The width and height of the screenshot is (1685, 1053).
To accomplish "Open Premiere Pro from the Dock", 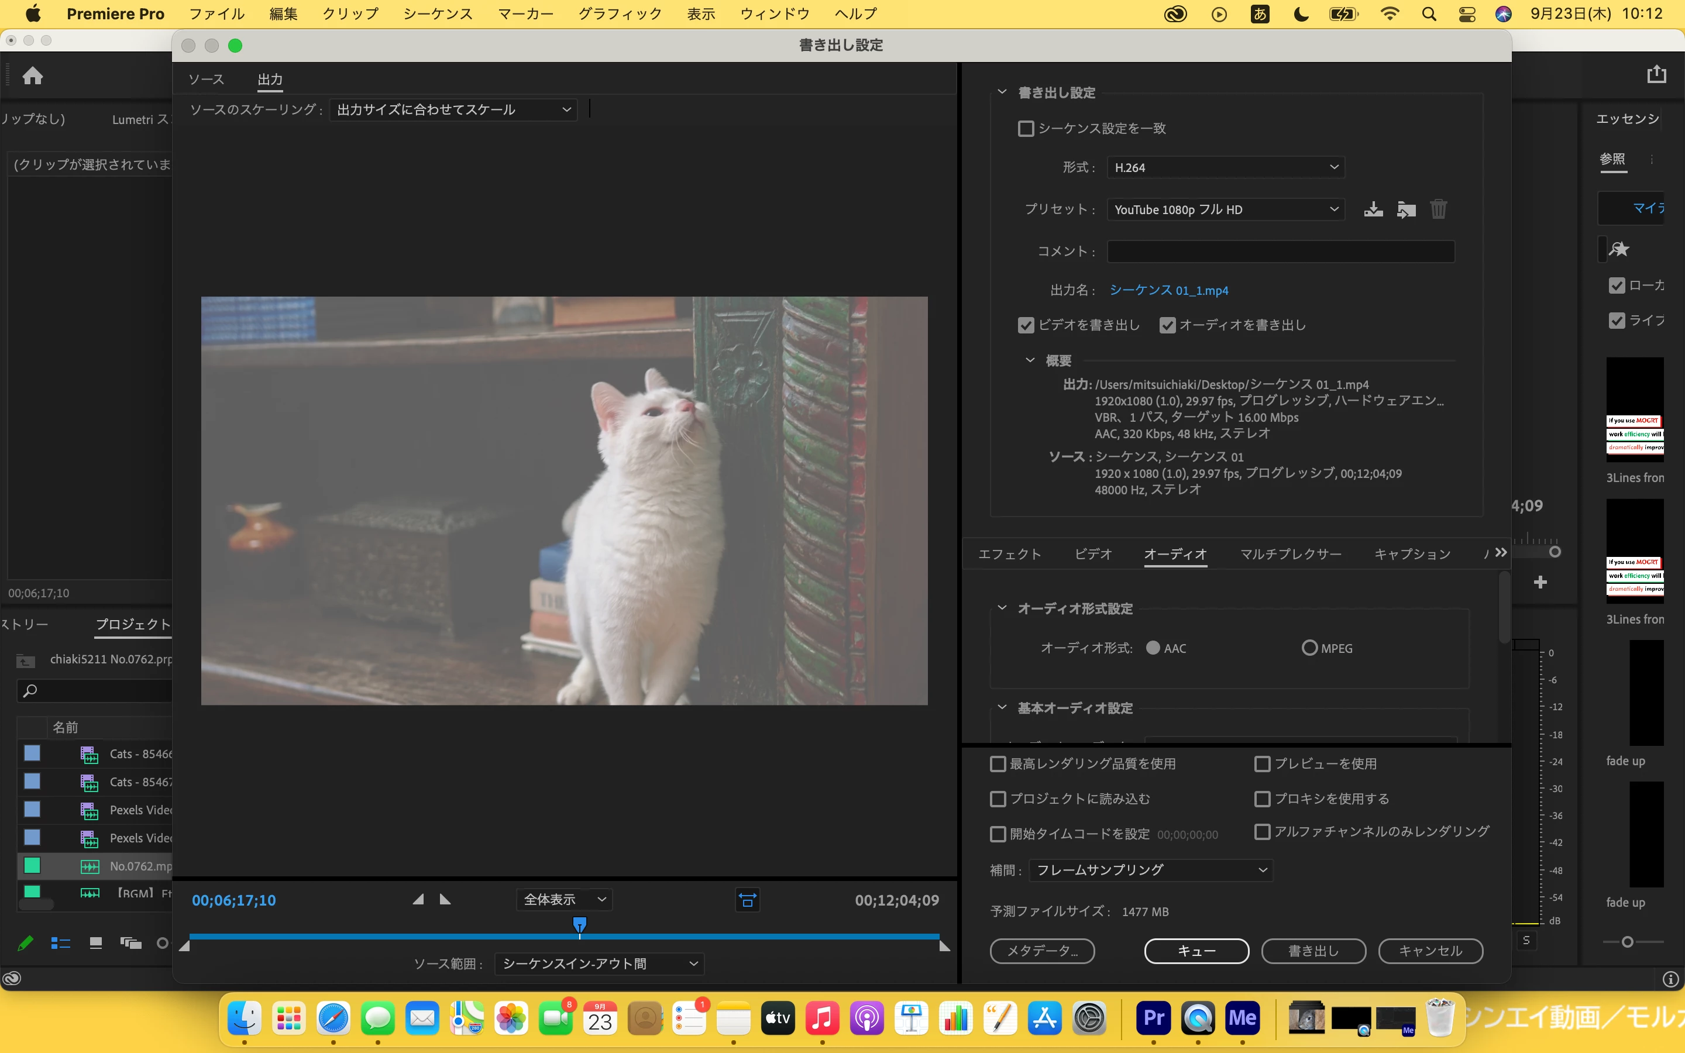I will coord(1154,1018).
